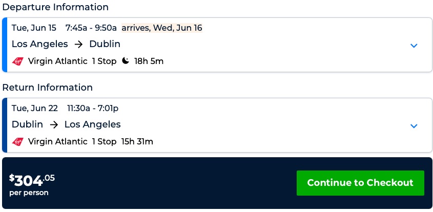The height and width of the screenshot is (212, 433).
Task: Click the 'arrives, Wed, Jun 16' notice
Action: pos(162,28)
